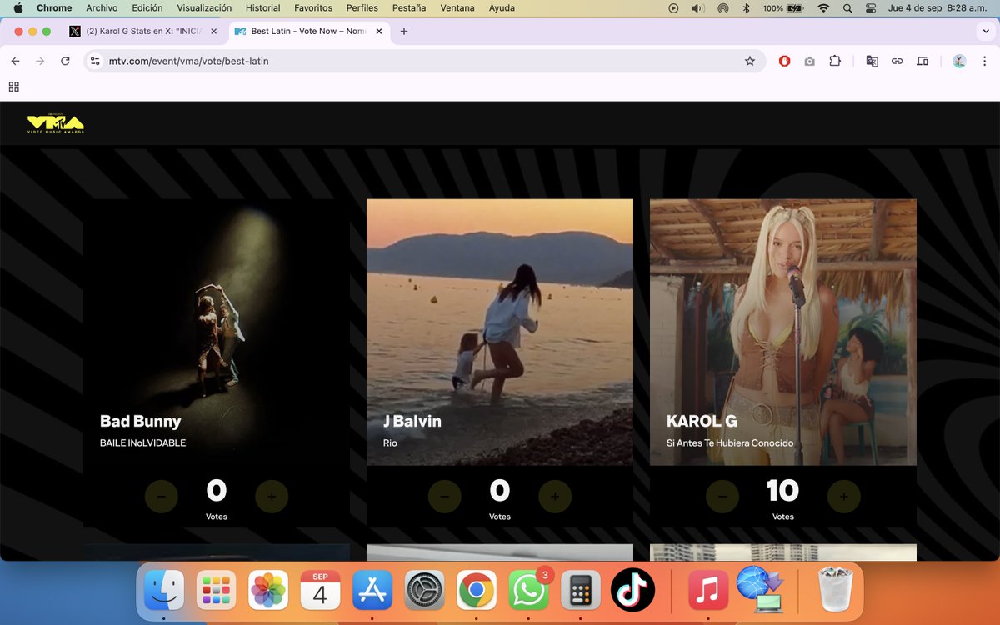Viewport: 1000px width, 625px height.
Task: Open the Wi-Fi status menu
Action: tap(823, 7)
